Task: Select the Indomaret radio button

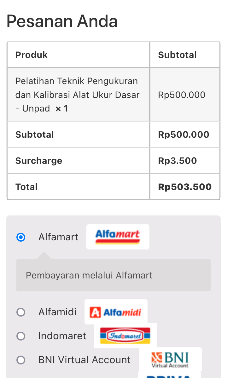Action: point(21,336)
